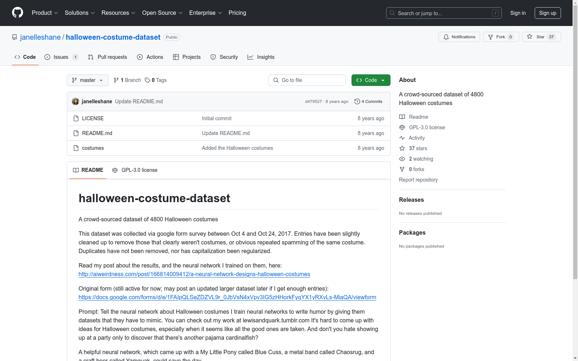Screen dimensions: 578x361
Task: Open janelleshane avatar in commit row
Action: point(76,101)
